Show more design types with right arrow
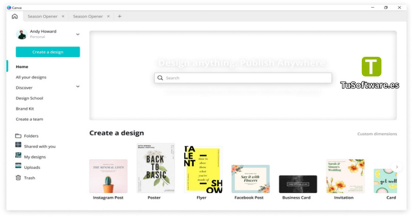This screenshot has width=413, height=217. point(396,167)
